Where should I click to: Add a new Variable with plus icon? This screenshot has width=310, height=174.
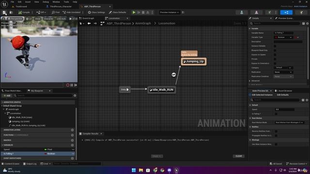[72, 145]
